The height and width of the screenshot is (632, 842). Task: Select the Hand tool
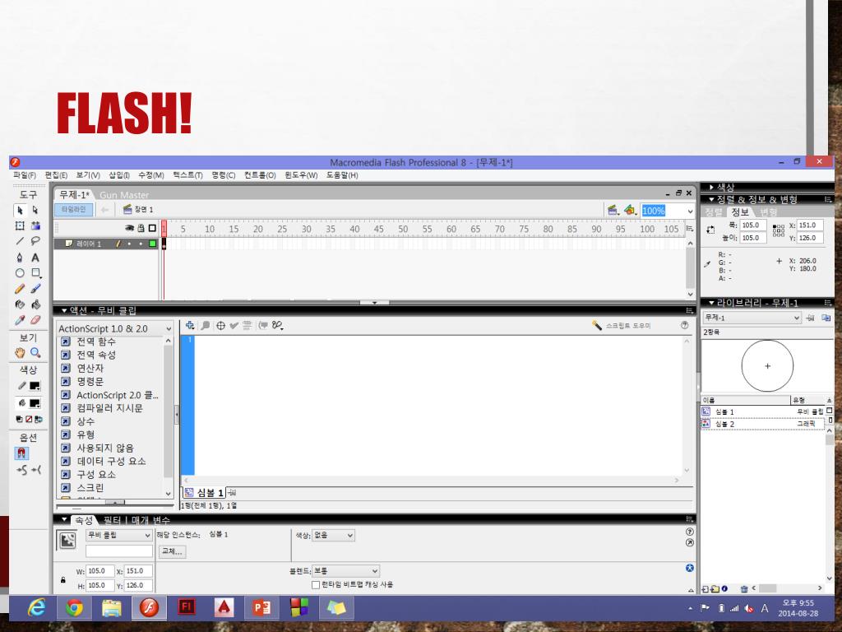click(x=20, y=353)
